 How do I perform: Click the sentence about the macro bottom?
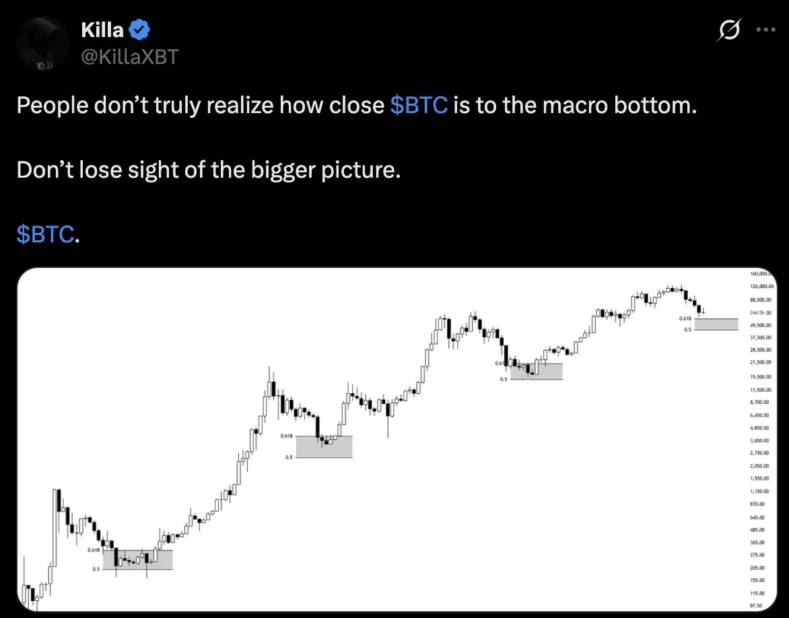tap(357, 105)
